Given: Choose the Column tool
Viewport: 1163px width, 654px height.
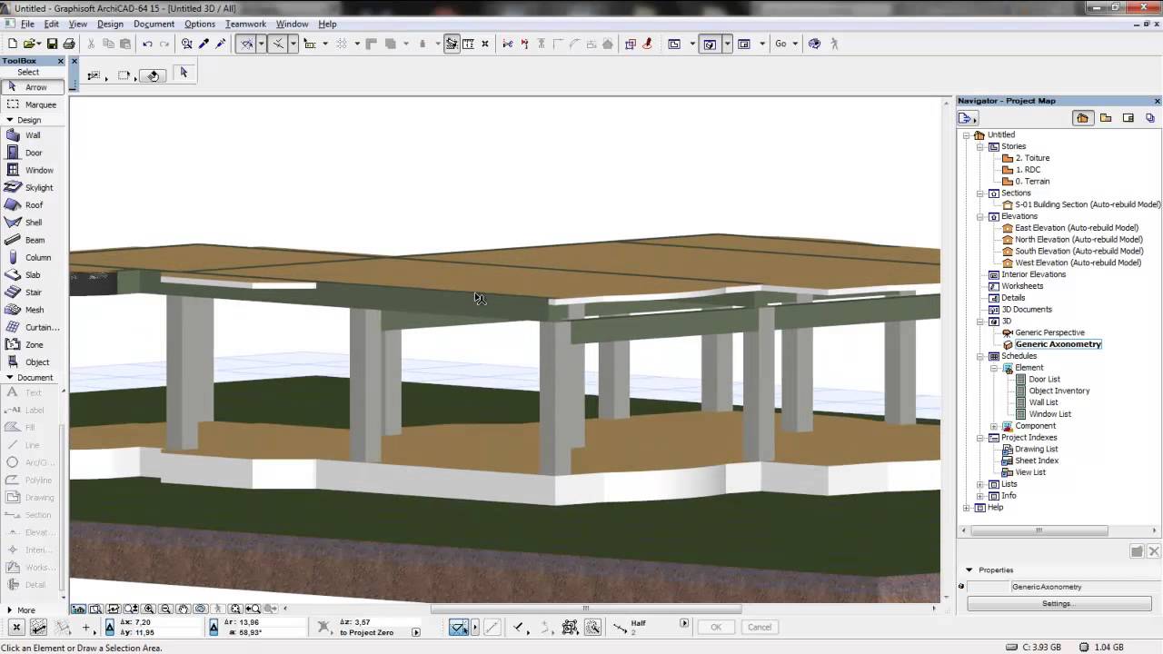Looking at the screenshot, I should (x=33, y=257).
